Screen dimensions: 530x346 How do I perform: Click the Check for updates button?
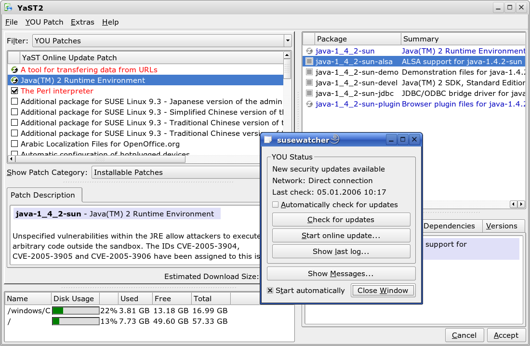coord(341,220)
